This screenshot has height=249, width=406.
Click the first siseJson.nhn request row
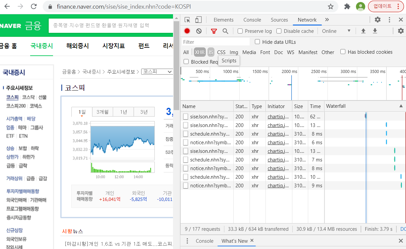coord(253,116)
